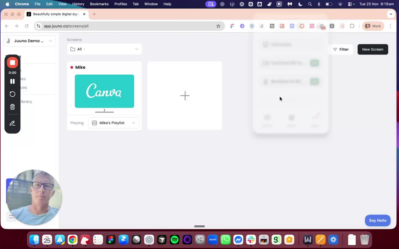Click the Filter button
The width and height of the screenshot is (399, 249).
pyautogui.click(x=340, y=49)
